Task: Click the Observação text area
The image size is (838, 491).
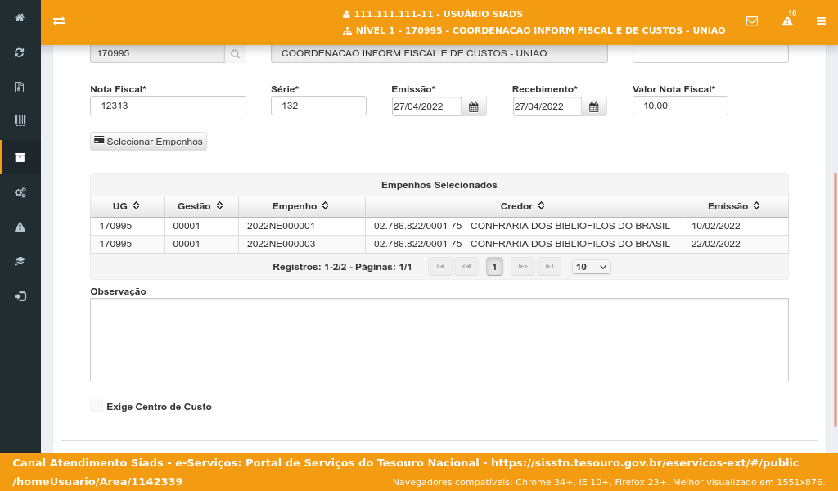Action: [x=439, y=340]
